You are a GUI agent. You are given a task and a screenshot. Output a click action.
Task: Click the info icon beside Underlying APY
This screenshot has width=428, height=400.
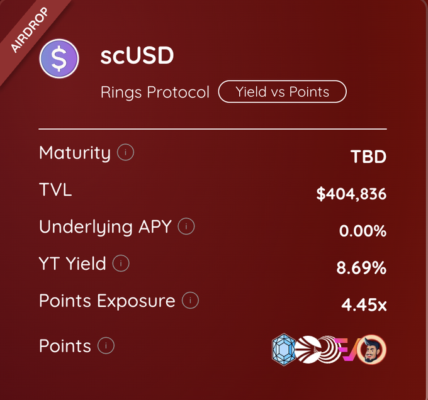186,226
